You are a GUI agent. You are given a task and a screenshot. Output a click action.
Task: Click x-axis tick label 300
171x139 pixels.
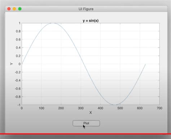pyautogui.click(x=81, y=108)
